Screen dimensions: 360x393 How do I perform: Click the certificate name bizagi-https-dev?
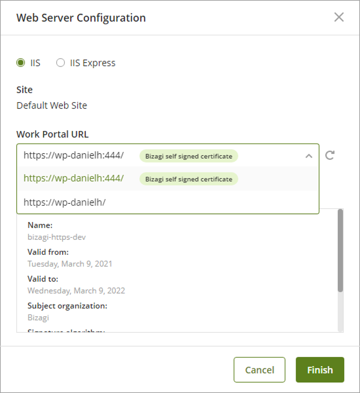point(57,237)
